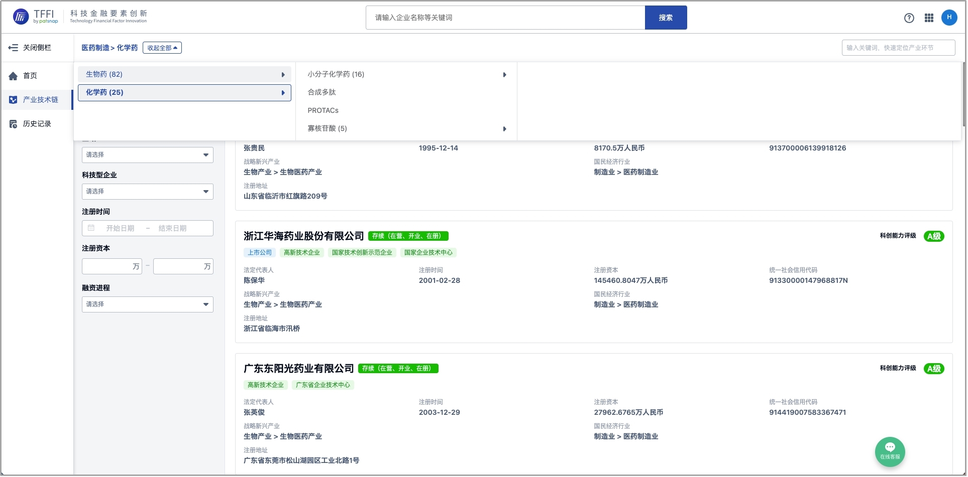The height and width of the screenshot is (477, 968).
Task: Open the user avatar H menu
Action: click(x=949, y=17)
